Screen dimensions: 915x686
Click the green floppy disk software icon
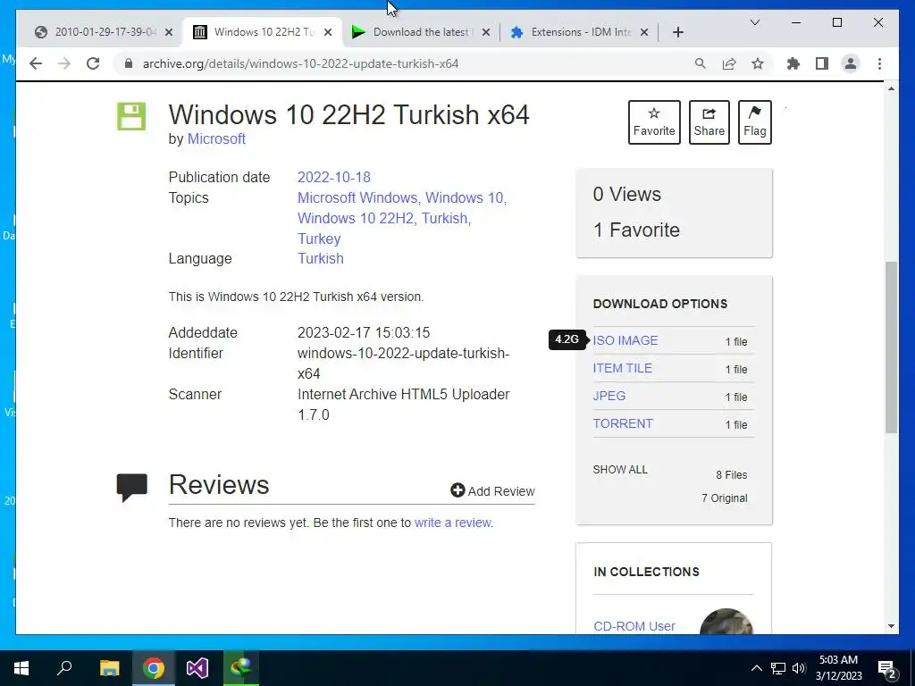(131, 116)
